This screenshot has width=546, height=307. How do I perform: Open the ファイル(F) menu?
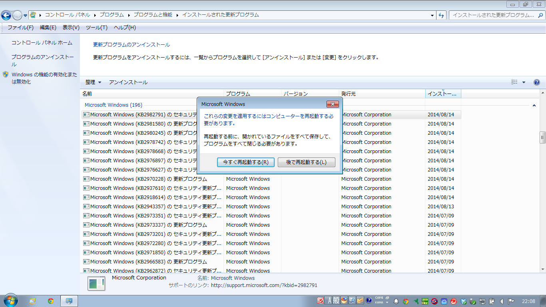tap(20, 28)
